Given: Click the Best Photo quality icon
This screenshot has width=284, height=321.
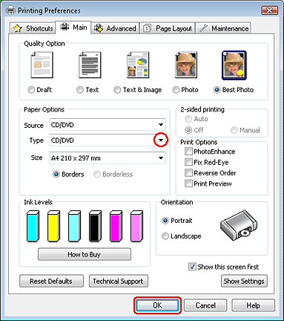Looking at the screenshot, I should point(234,65).
